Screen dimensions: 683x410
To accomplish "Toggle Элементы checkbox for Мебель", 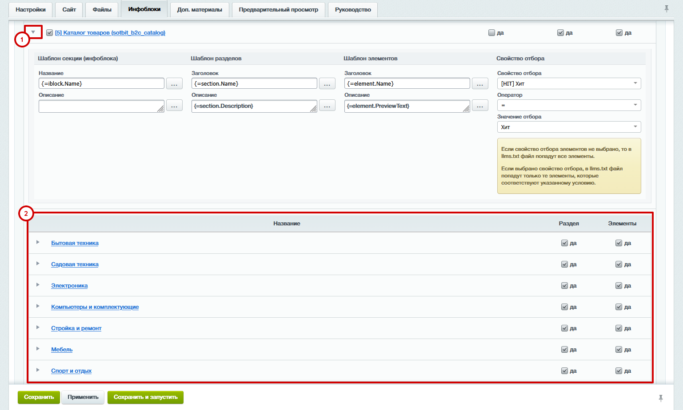I will click(x=619, y=350).
